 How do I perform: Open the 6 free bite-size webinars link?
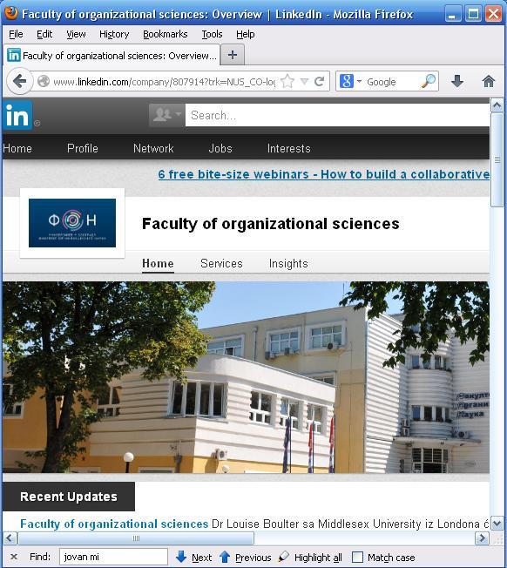pyautogui.click(x=324, y=174)
